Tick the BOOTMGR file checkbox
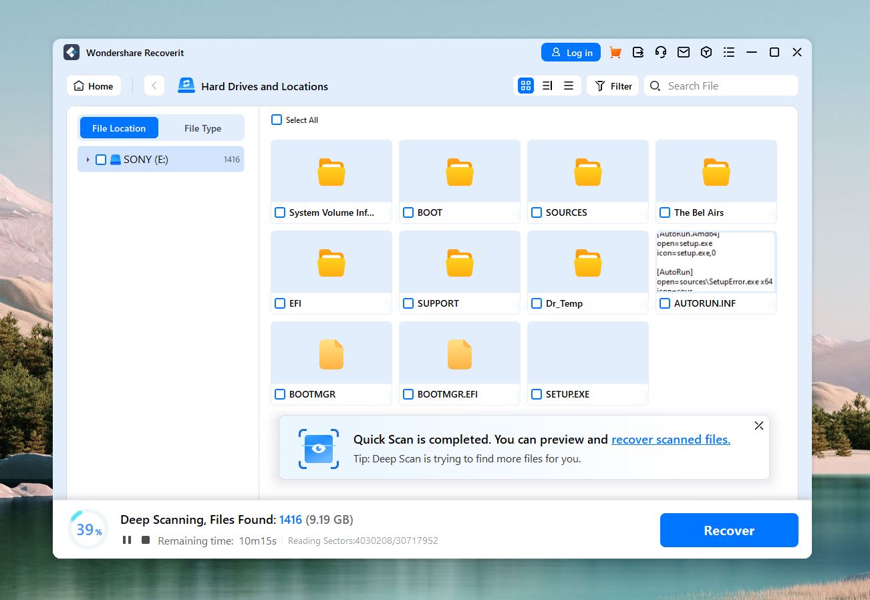This screenshot has height=600, width=870. 280,394
